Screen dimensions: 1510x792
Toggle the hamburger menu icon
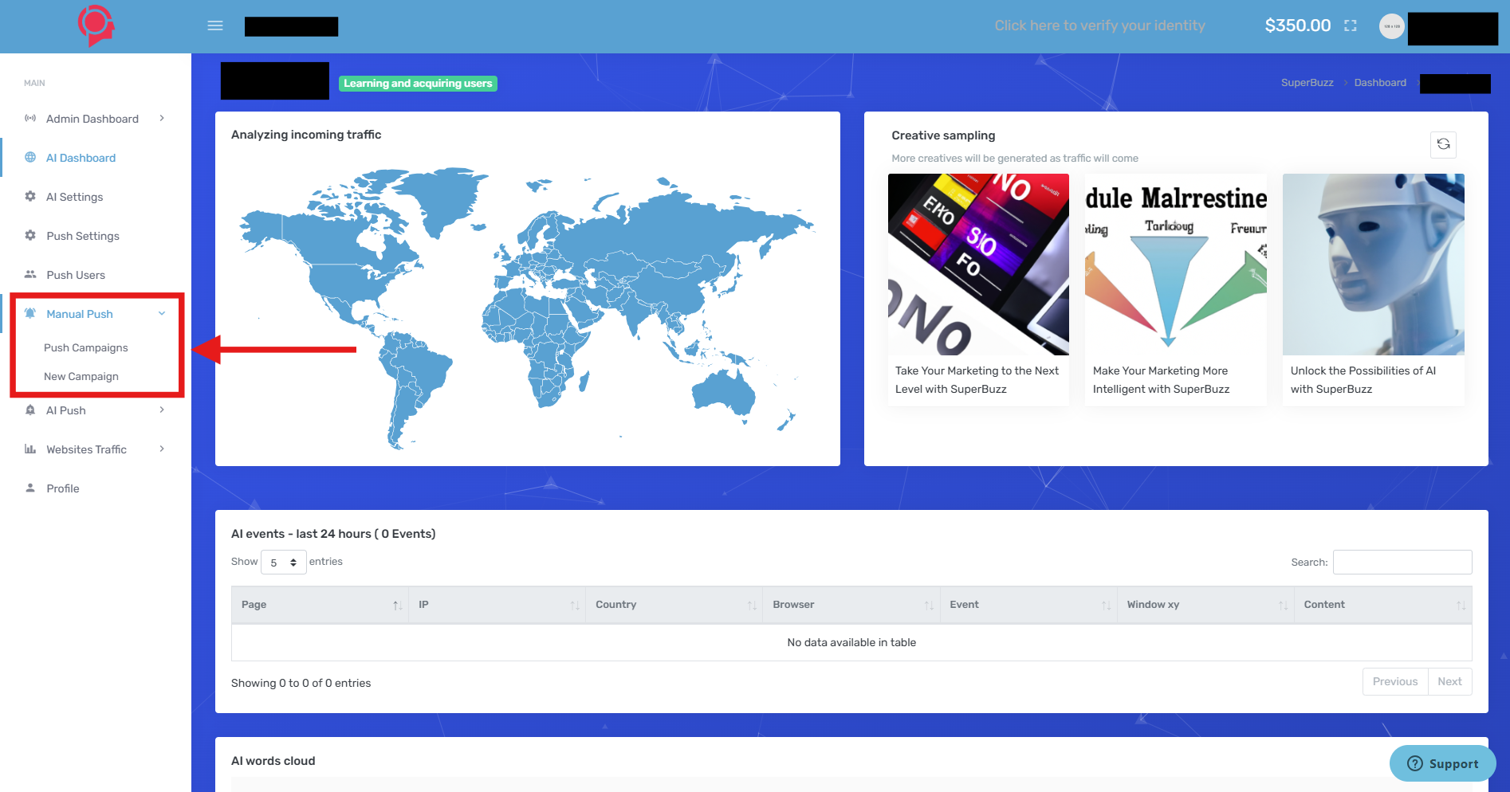pyautogui.click(x=215, y=25)
